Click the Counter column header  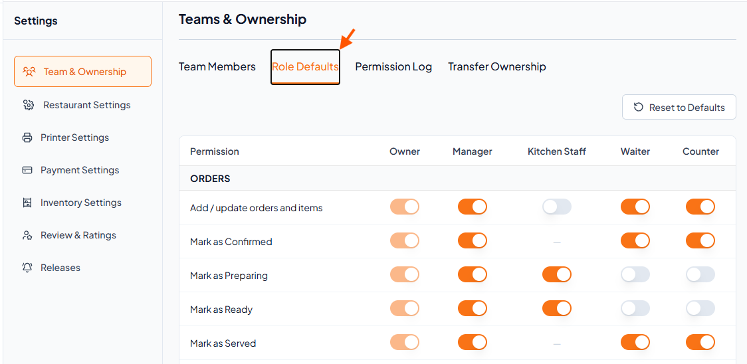[x=700, y=151]
